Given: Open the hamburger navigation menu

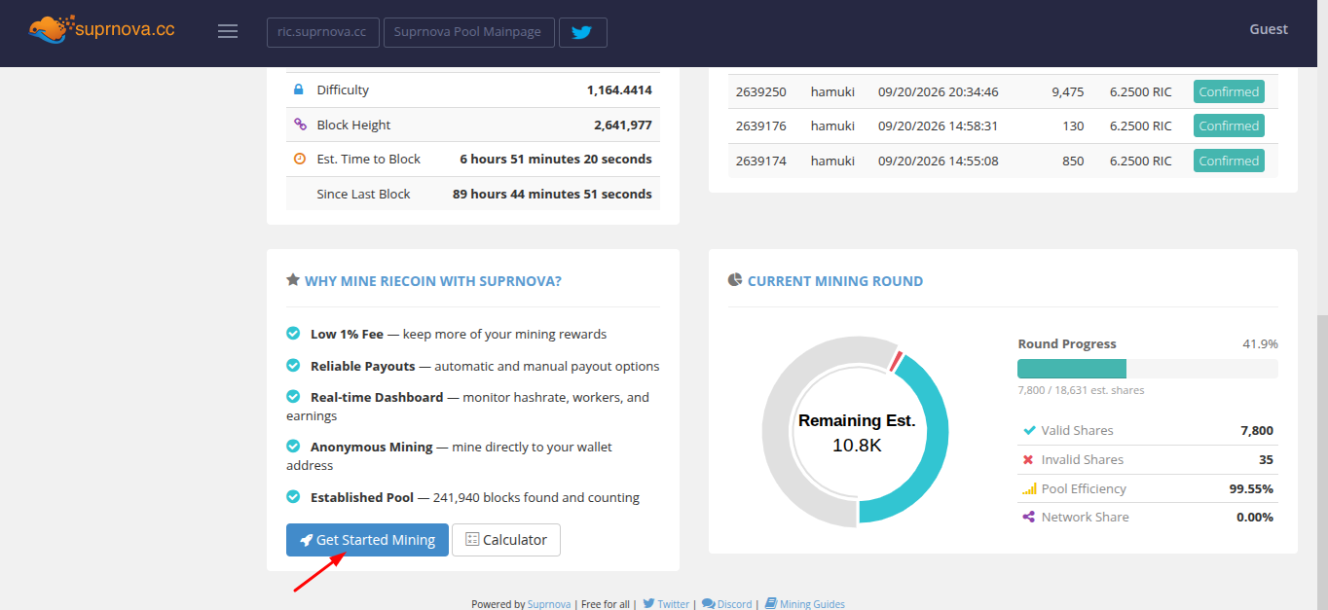Looking at the screenshot, I should click(x=228, y=31).
